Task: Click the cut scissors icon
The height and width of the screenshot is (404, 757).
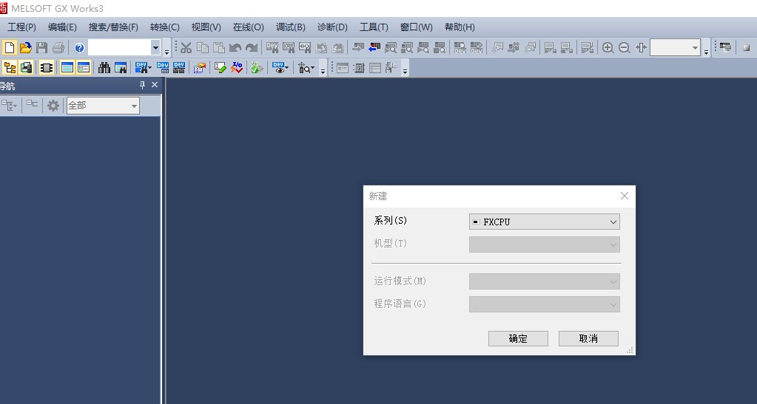Action: 186,47
